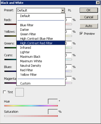Pick the Green Filter preset
101x124 pixels.
point(41,34)
